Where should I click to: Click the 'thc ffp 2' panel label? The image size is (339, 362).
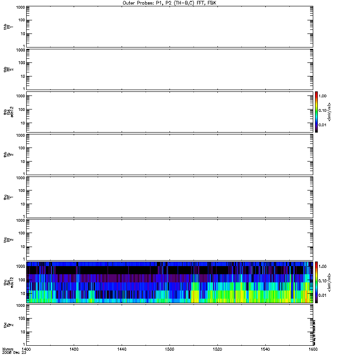pos(8,325)
